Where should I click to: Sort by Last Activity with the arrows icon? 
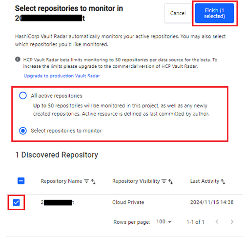click(x=223, y=181)
